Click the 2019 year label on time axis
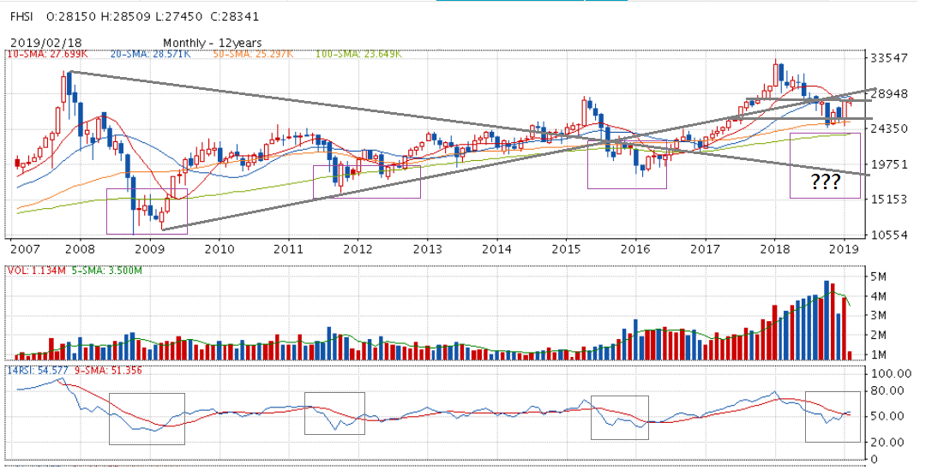This screenshot has height=476, width=926. click(845, 249)
